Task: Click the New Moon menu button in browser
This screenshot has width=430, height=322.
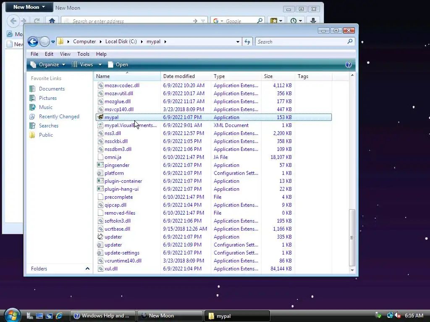Action: 29,7
